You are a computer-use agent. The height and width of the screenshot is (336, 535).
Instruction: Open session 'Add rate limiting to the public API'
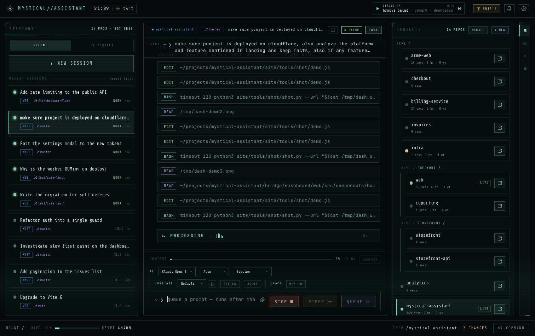point(71,96)
